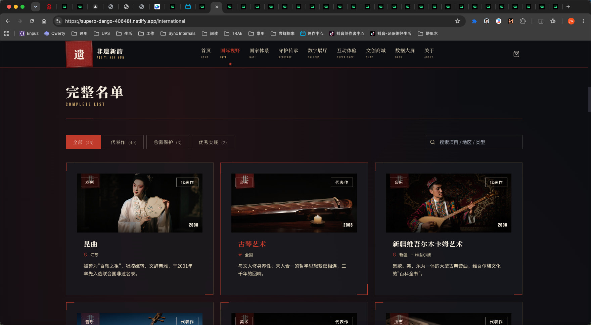Open the 抖音创作者中心 bookmark
This screenshot has width=591, height=325.
347,34
